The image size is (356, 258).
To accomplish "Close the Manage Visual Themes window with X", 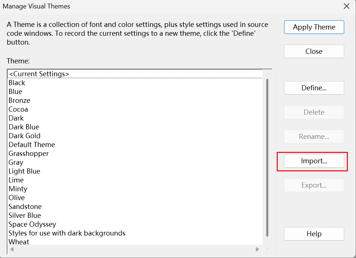I will click(x=346, y=6).
